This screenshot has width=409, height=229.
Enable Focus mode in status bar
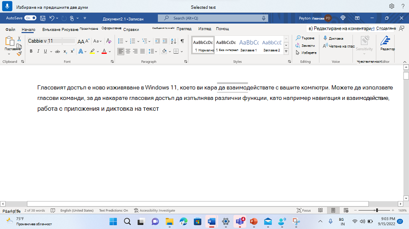point(304,211)
